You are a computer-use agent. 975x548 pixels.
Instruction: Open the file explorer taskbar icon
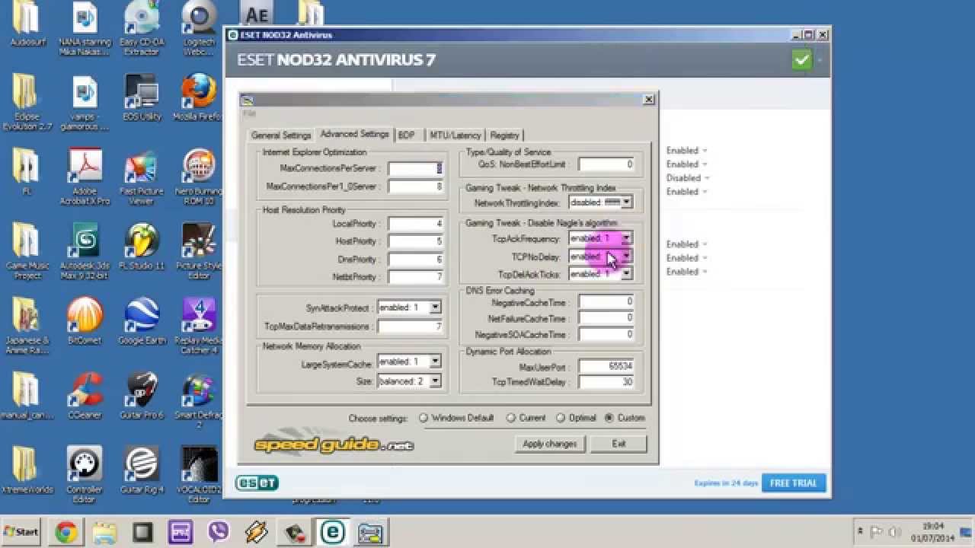tap(104, 532)
